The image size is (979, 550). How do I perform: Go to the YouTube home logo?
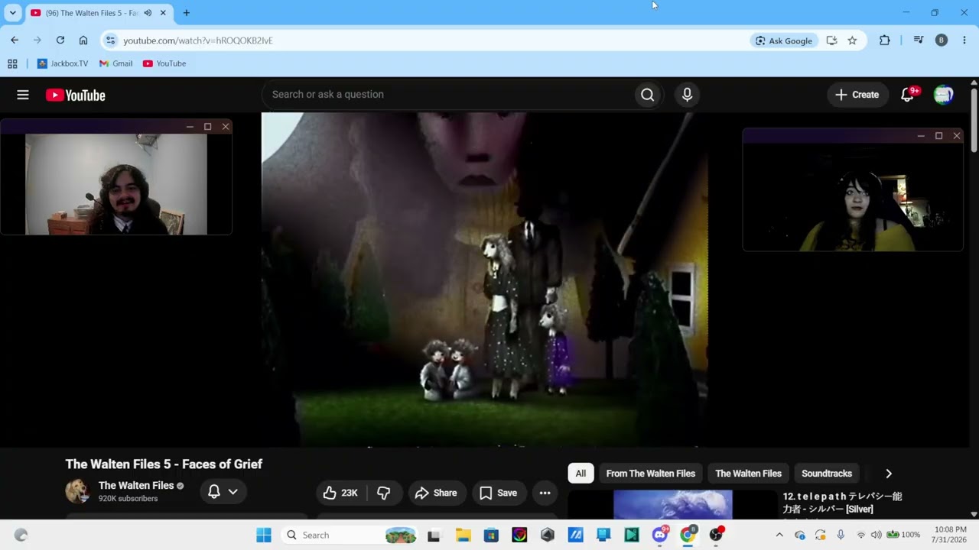(76, 95)
